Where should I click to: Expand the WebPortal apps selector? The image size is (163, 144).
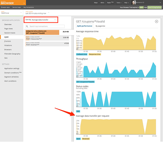coord(12,13)
